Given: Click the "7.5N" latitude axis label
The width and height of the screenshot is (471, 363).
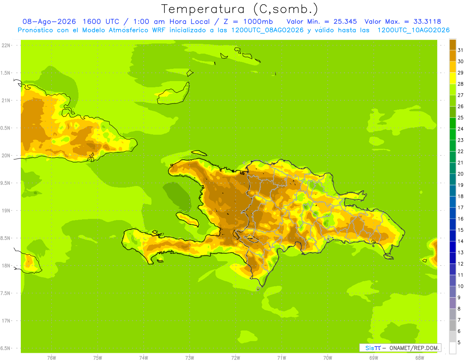Looking at the screenshot, I should 6,293.
